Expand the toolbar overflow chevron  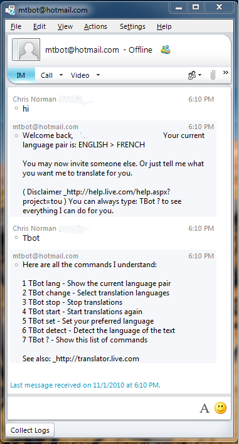click(x=225, y=73)
